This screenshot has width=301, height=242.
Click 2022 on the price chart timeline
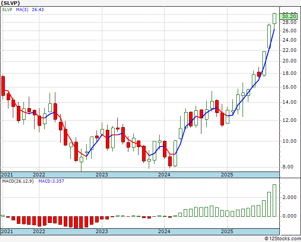tap(39, 175)
